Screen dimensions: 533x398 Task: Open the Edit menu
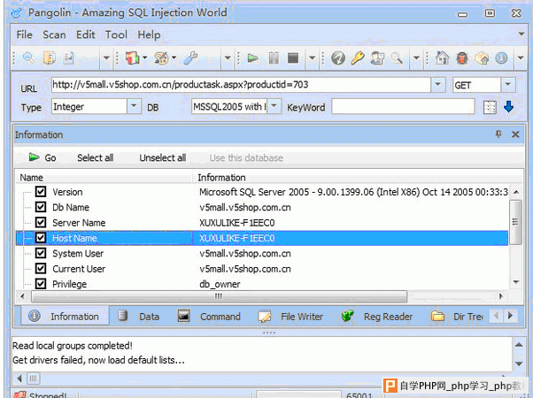click(x=85, y=34)
